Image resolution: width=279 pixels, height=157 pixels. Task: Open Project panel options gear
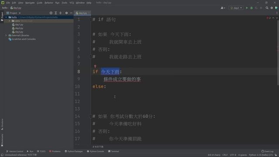click(66, 13)
